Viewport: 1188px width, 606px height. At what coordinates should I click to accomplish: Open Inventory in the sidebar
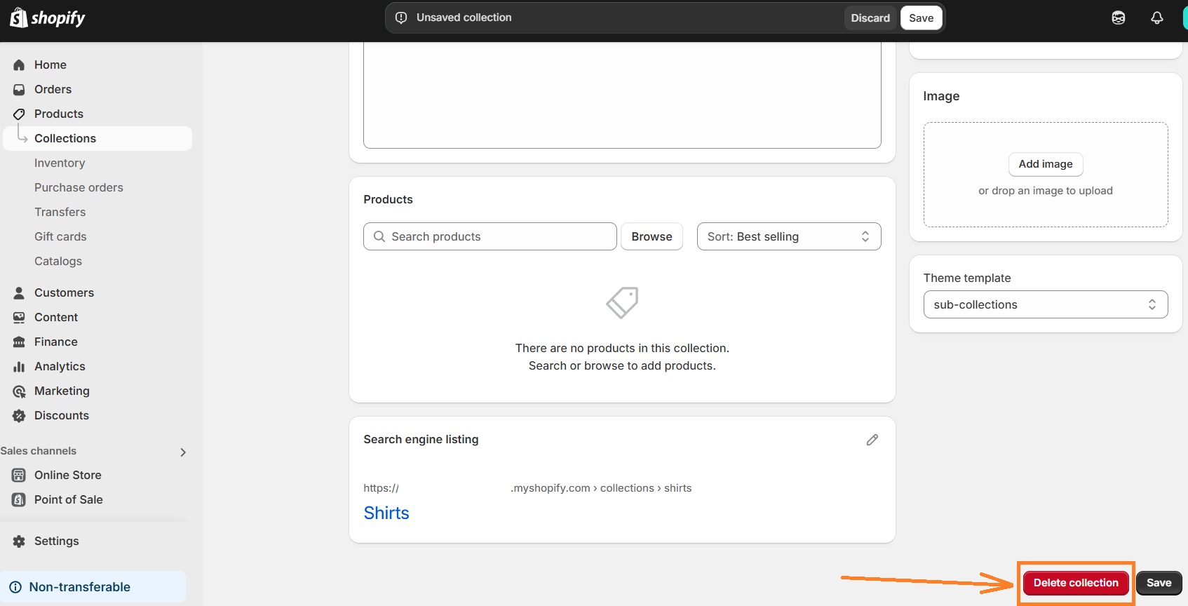click(60, 163)
